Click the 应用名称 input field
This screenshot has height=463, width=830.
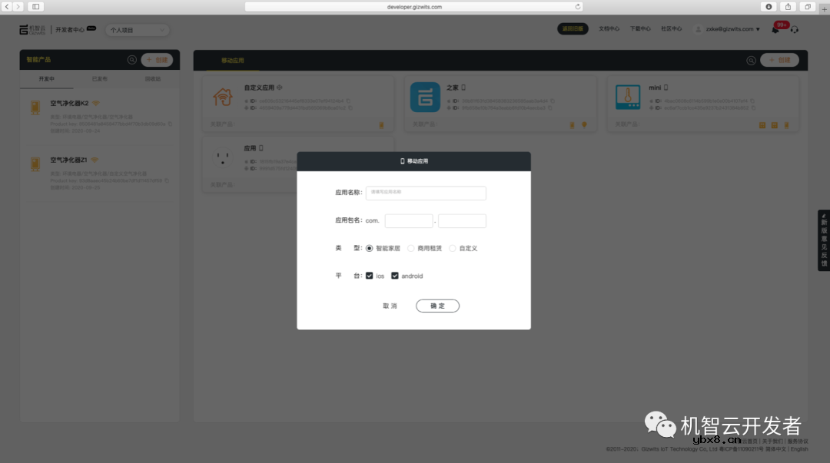coord(425,193)
